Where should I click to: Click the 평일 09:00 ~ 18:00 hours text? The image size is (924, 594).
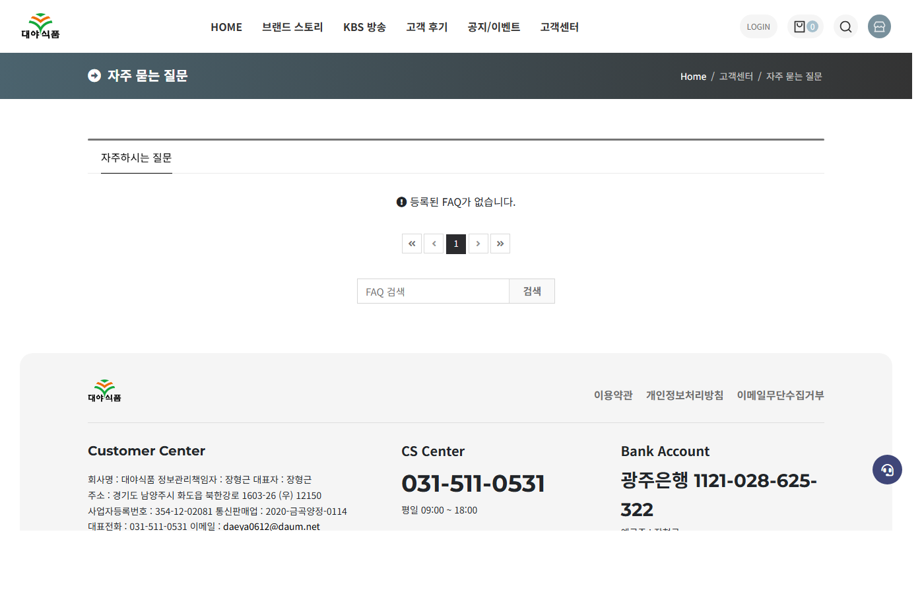(x=440, y=510)
